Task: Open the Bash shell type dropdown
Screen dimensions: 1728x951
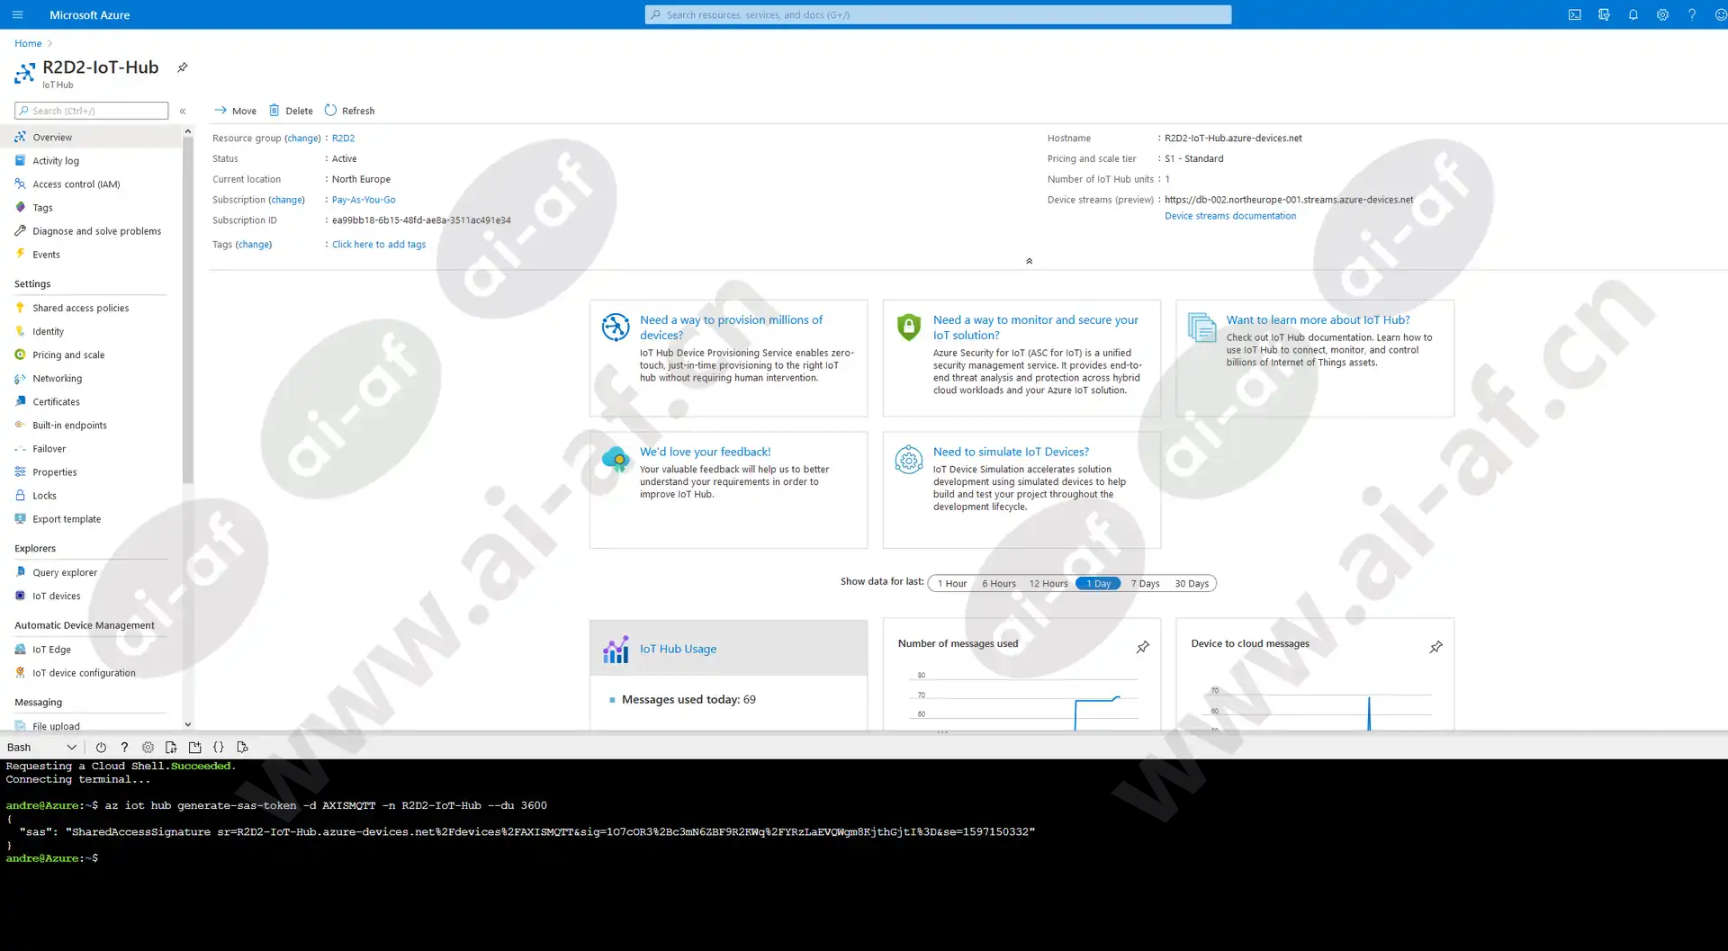Action: coord(41,747)
